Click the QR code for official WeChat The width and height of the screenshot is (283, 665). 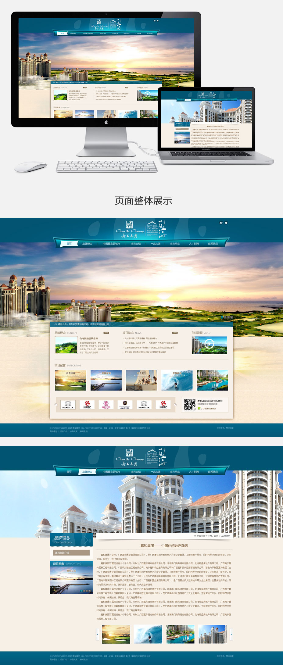tap(190, 405)
